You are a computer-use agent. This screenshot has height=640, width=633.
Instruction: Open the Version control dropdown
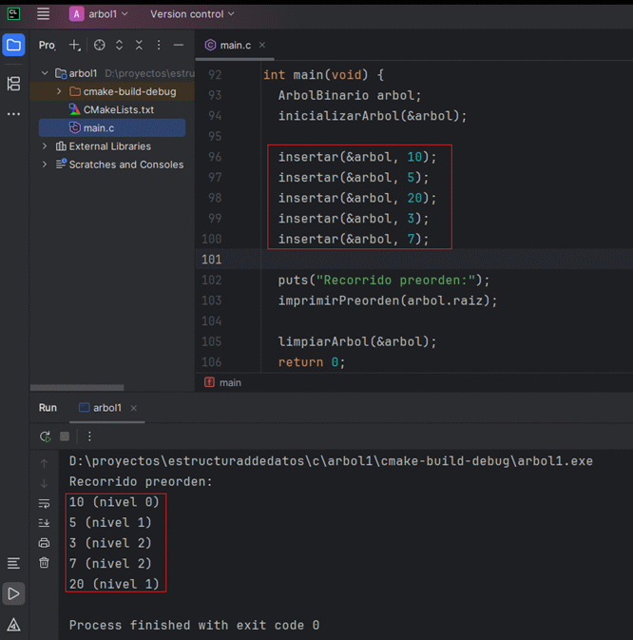pos(192,14)
